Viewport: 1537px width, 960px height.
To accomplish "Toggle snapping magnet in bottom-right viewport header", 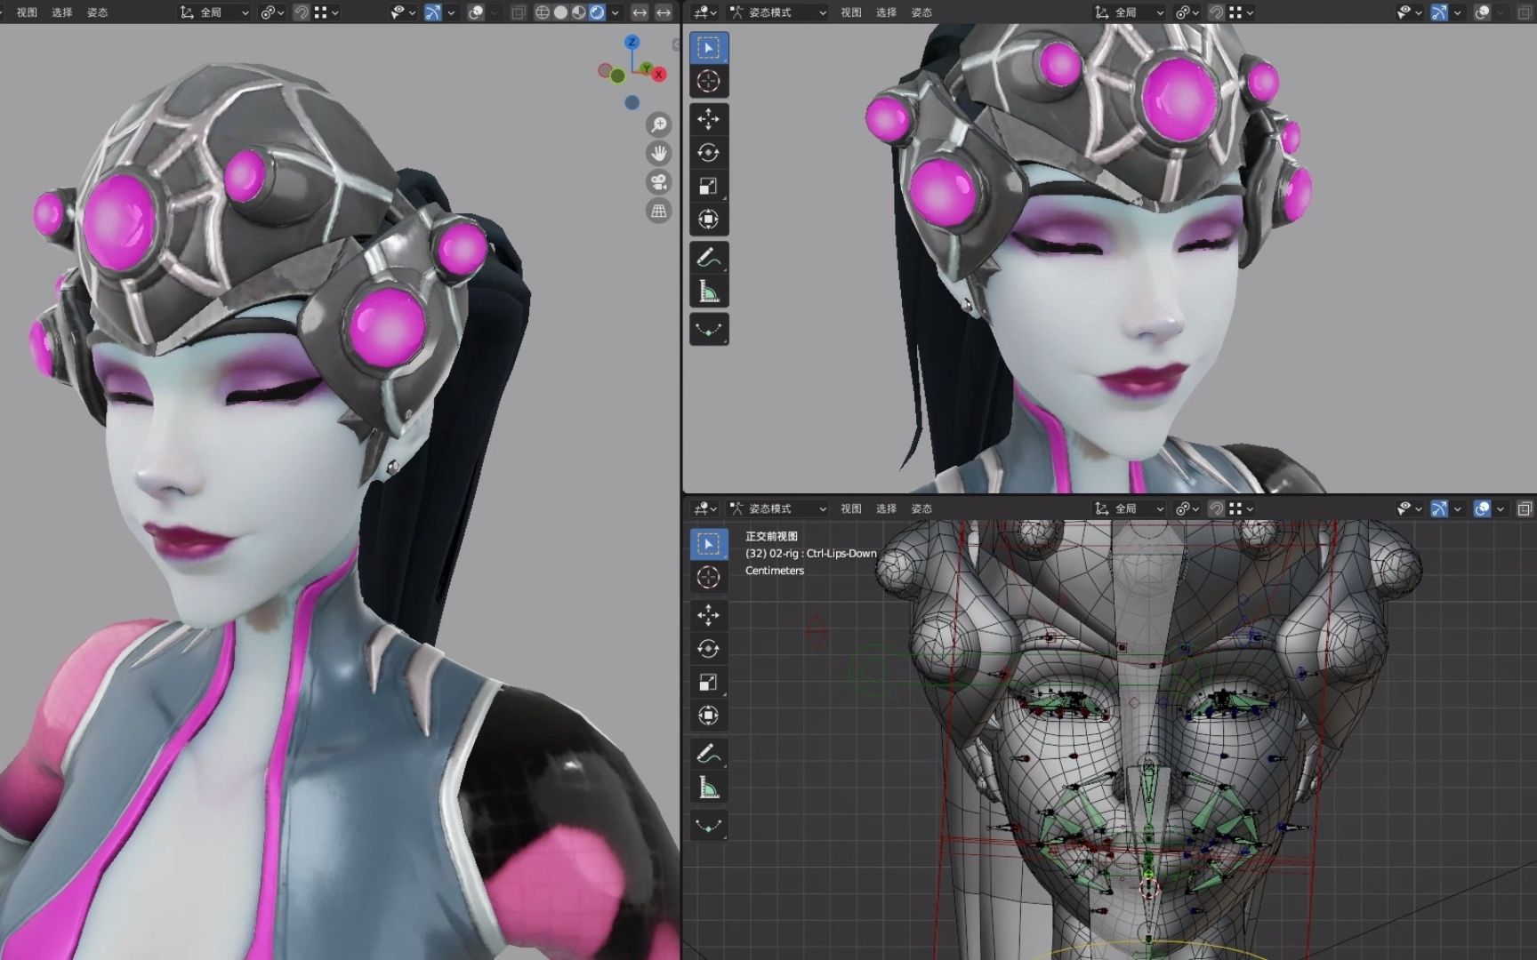I will 1216,508.
